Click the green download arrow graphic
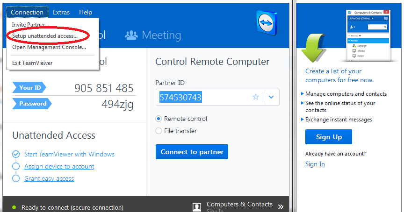The image size is (404, 212). click(x=313, y=48)
